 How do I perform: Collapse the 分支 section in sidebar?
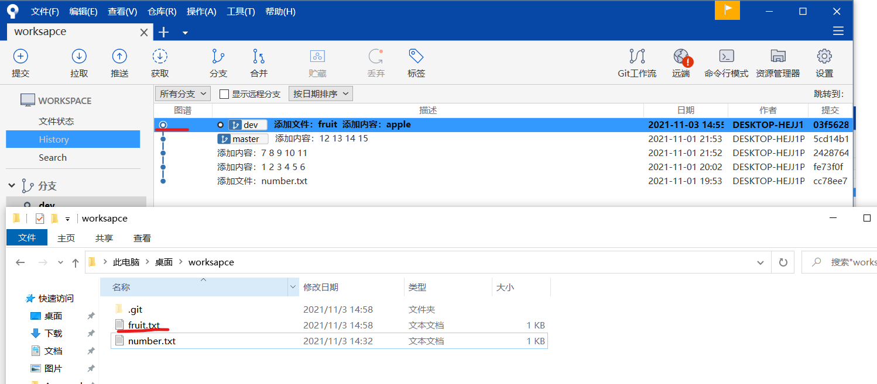click(11, 185)
